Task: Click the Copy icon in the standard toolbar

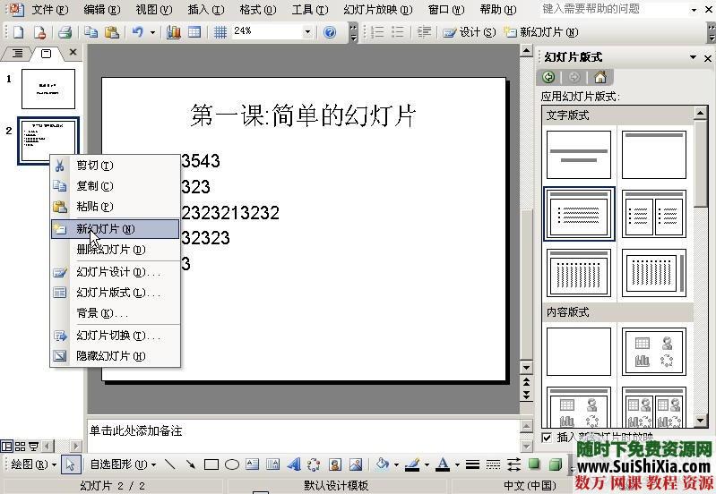Action: click(x=91, y=32)
